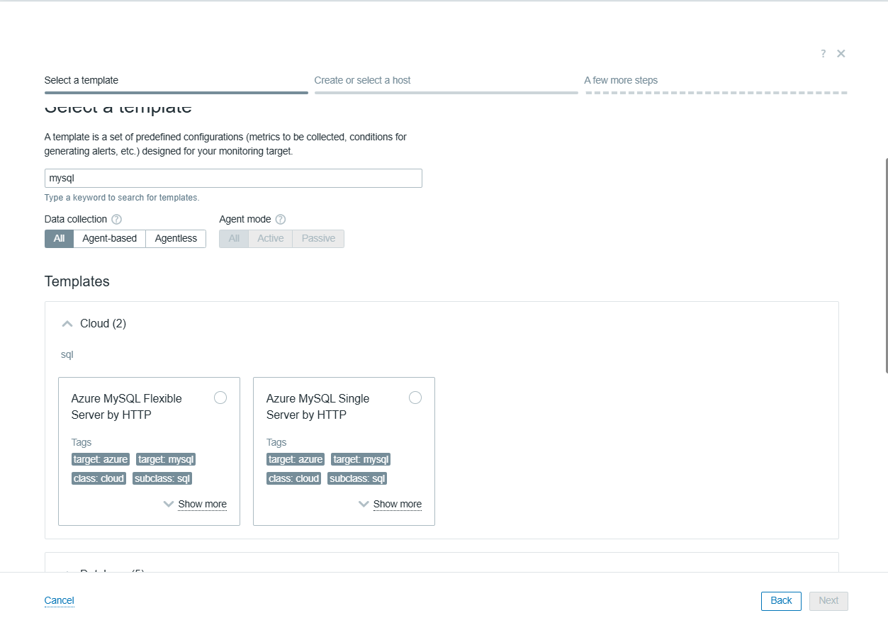Expand Show more on Azure MySQL Flexible Server card
Image resolution: width=888 pixels, height=630 pixels.
click(x=202, y=505)
